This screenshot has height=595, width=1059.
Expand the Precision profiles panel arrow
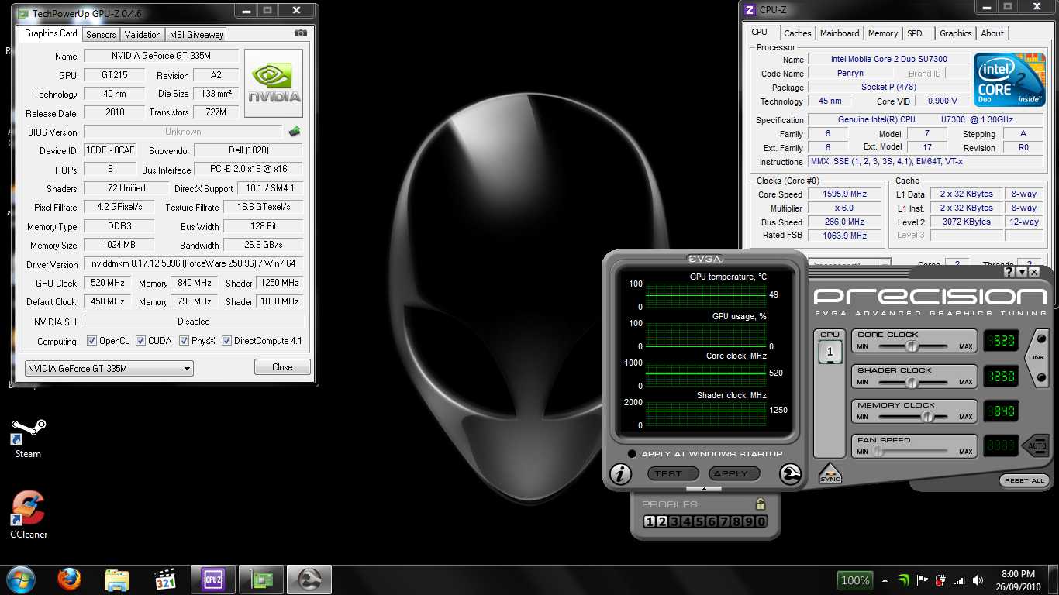click(704, 489)
